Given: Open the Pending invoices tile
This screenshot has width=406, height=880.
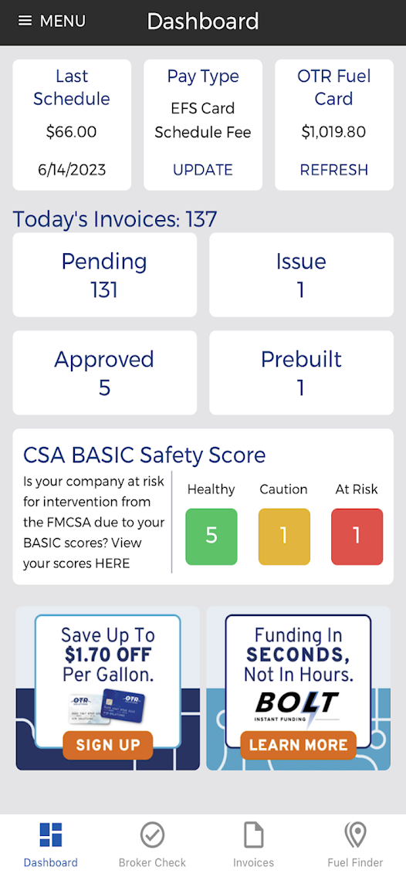Looking at the screenshot, I should coord(104,275).
